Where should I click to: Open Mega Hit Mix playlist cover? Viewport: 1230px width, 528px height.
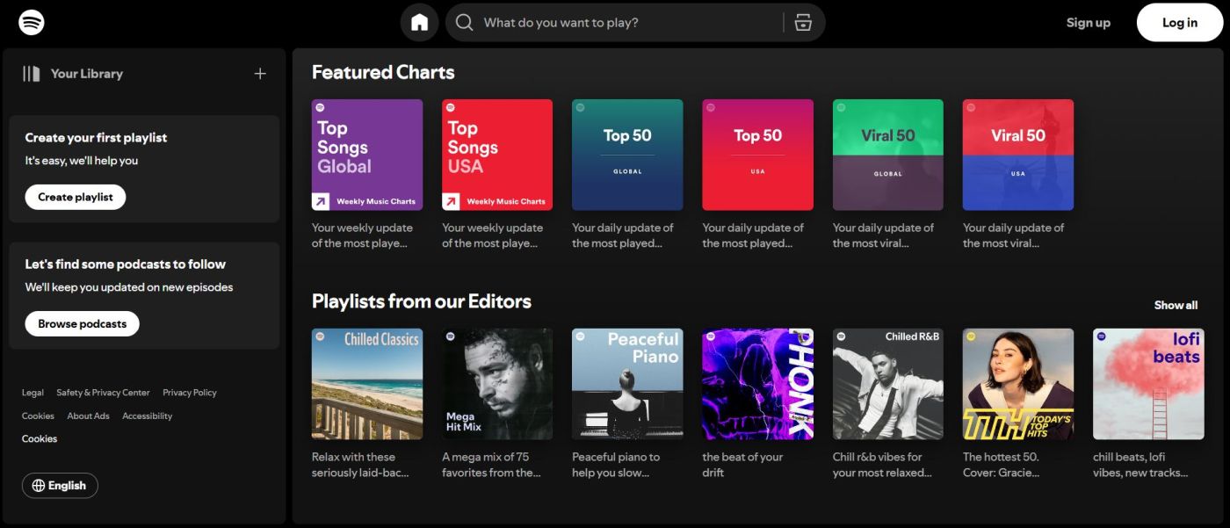point(497,384)
